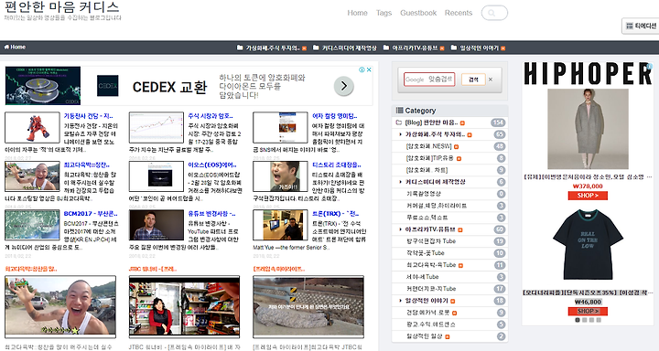Image resolution: width=659 pixels, height=351 pixels.
Task: Click the Google custom search field
Action: point(429,80)
